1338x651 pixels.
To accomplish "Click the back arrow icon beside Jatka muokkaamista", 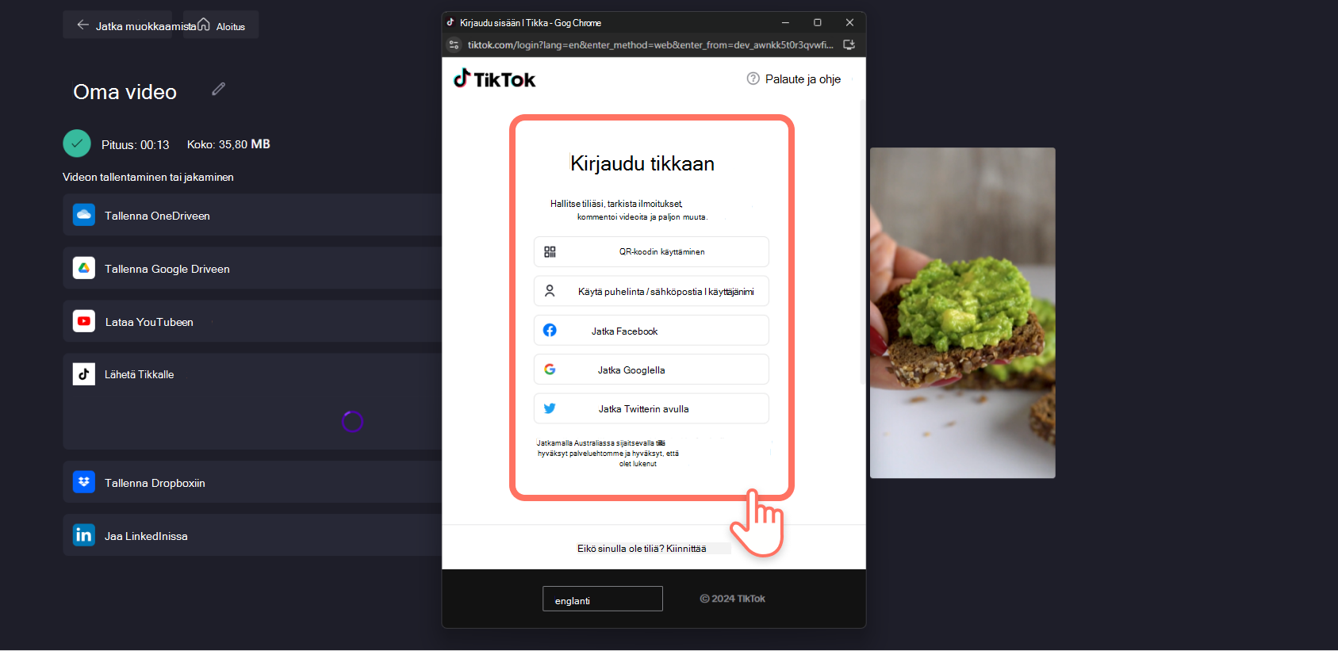I will click(82, 25).
